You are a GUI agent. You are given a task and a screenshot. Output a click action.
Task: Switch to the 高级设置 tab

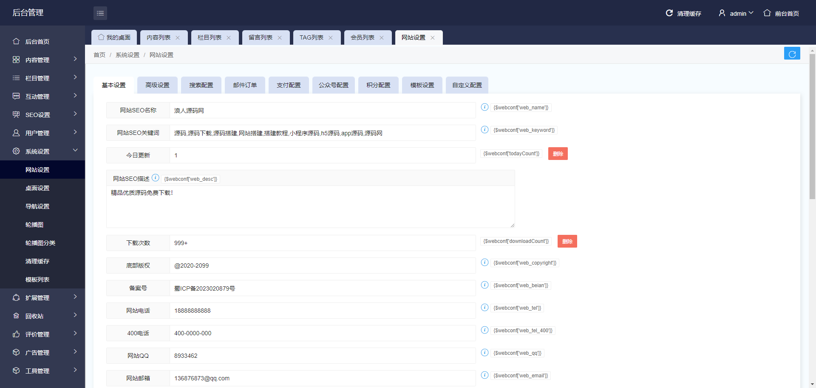(x=157, y=85)
